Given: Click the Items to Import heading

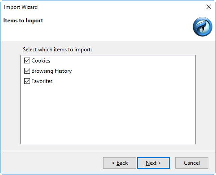Looking at the screenshot, I should [x=23, y=21].
